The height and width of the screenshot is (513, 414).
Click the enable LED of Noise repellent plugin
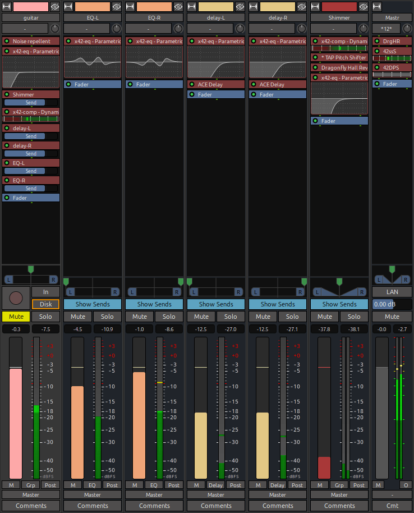pos(7,42)
